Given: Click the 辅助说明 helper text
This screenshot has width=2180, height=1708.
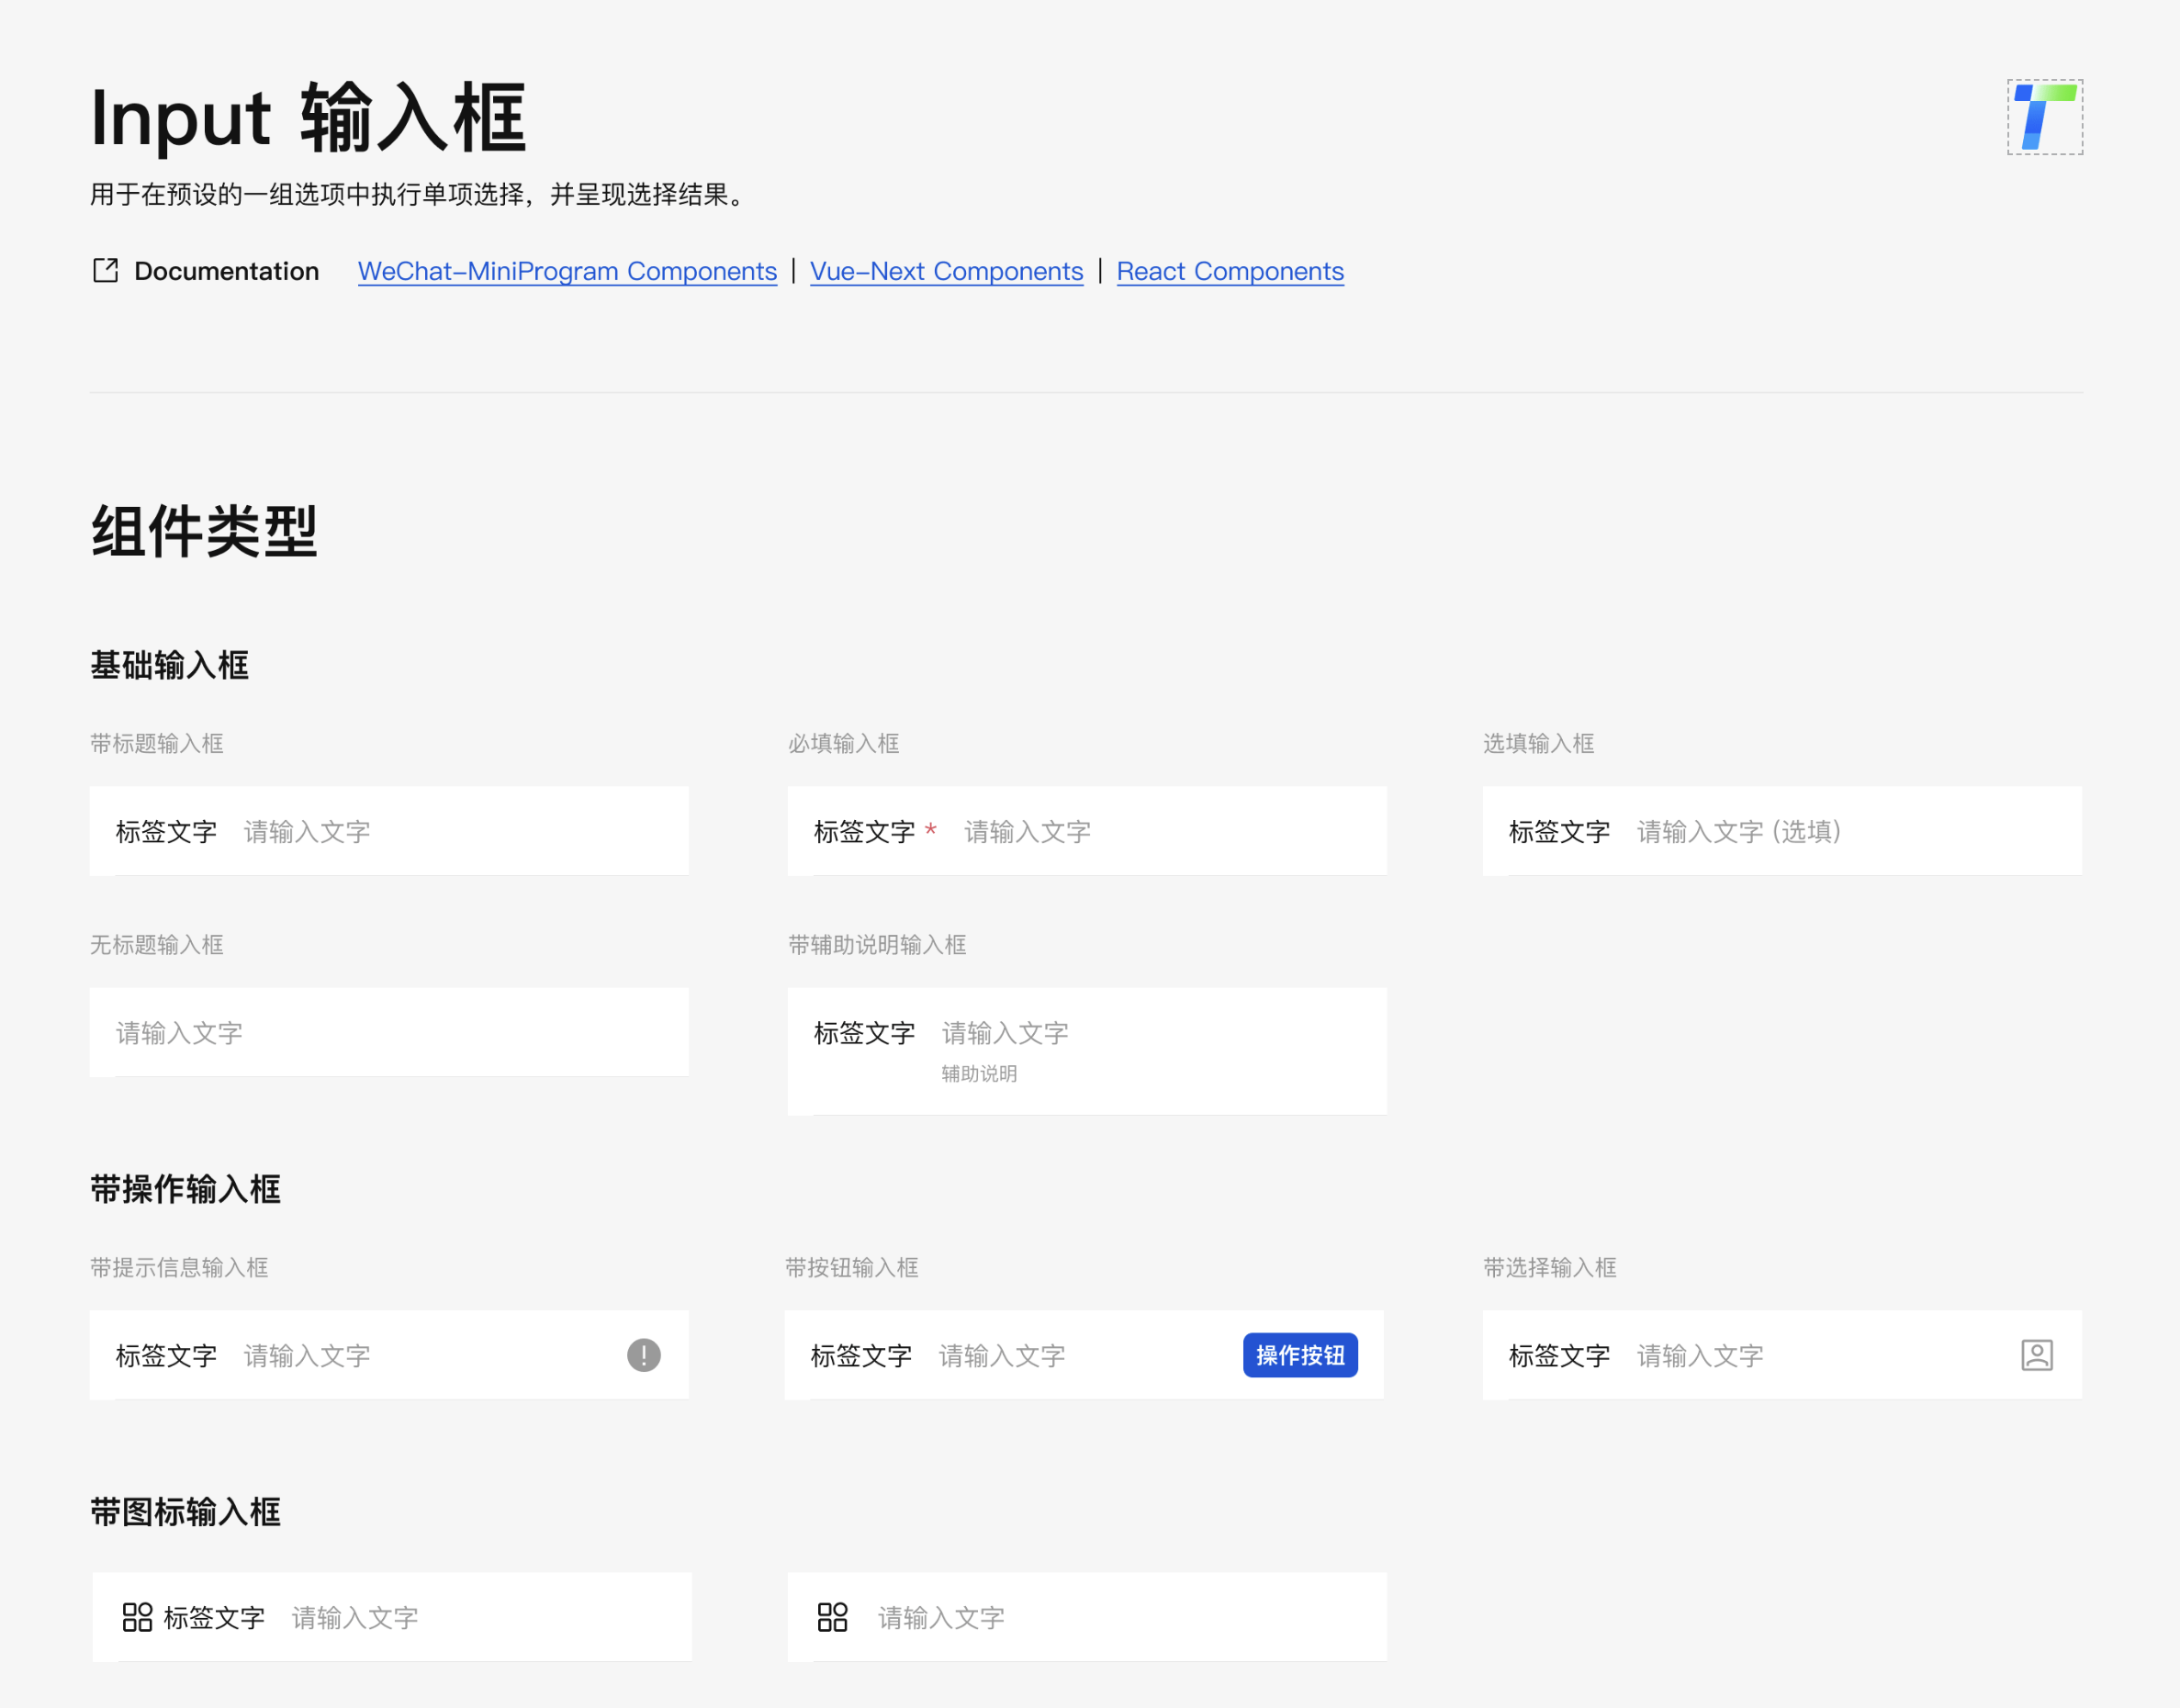Looking at the screenshot, I should pos(978,1073).
